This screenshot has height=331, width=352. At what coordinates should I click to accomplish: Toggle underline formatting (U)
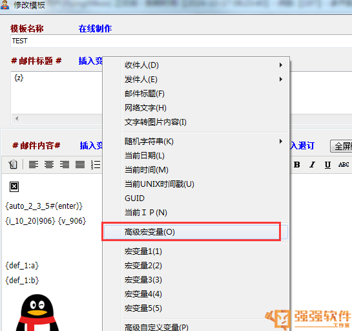coord(327,165)
